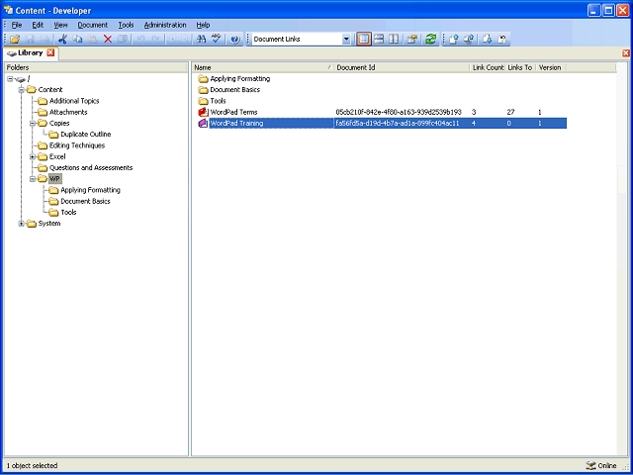The width and height of the screenshot is (633, 475).
Task: Select Questions and Assessments folder
Action: click(91, 167)
